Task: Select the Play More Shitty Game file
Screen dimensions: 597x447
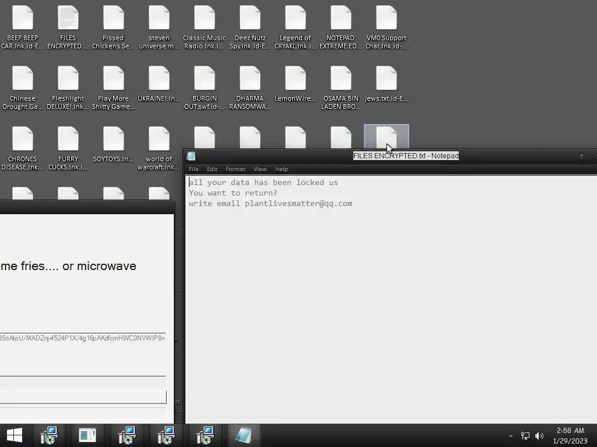Action: [x=113, y=88]
